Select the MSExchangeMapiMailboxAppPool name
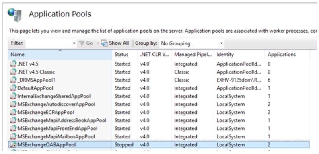This screenshot has height=154, width=319. point(56,136)
